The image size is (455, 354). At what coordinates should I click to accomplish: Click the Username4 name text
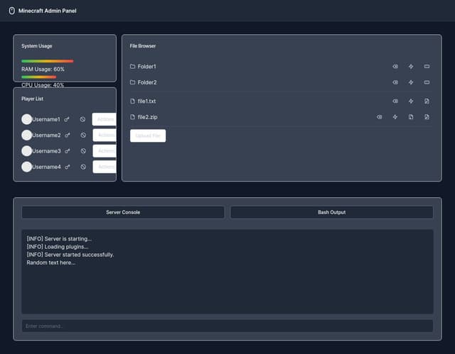(46, 167)
